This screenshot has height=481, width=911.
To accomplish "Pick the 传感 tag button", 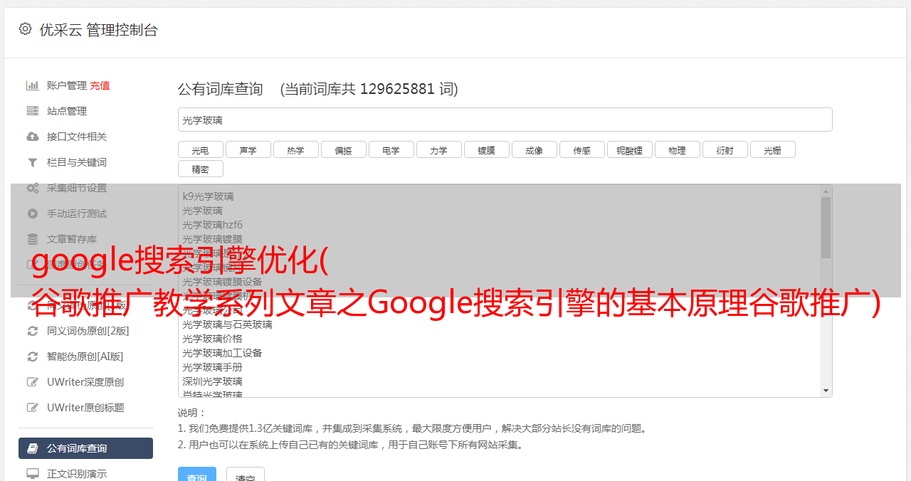I will pos(582,149).
